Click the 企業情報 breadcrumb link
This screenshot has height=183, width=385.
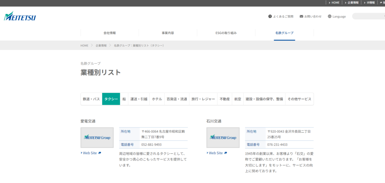(101, 45)
